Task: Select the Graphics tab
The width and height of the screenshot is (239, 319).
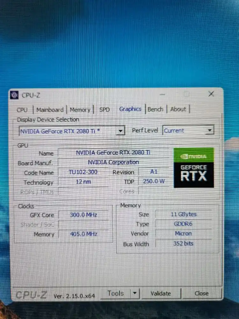Action: pos(130,109)
